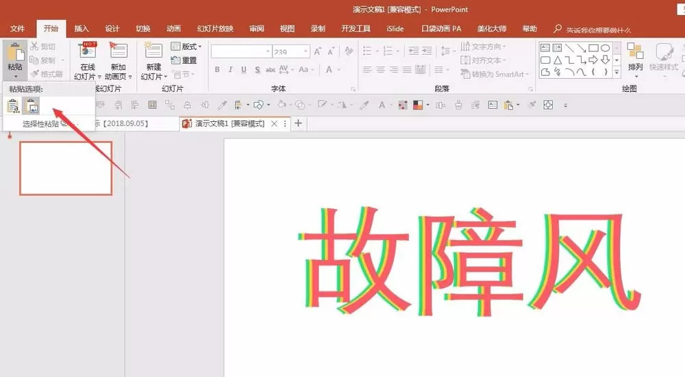Viewport: 685px width, 377px height.
Task: Toggle strikethrough abc button
Action: click(x=271, y=69)
